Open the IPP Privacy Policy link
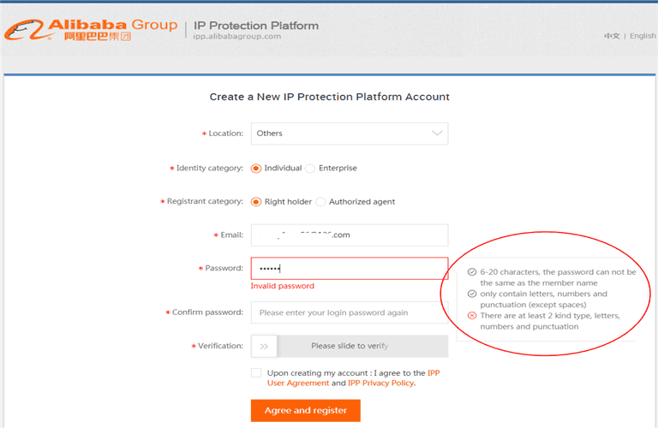 pyautogui.click(x=380, y=383)
